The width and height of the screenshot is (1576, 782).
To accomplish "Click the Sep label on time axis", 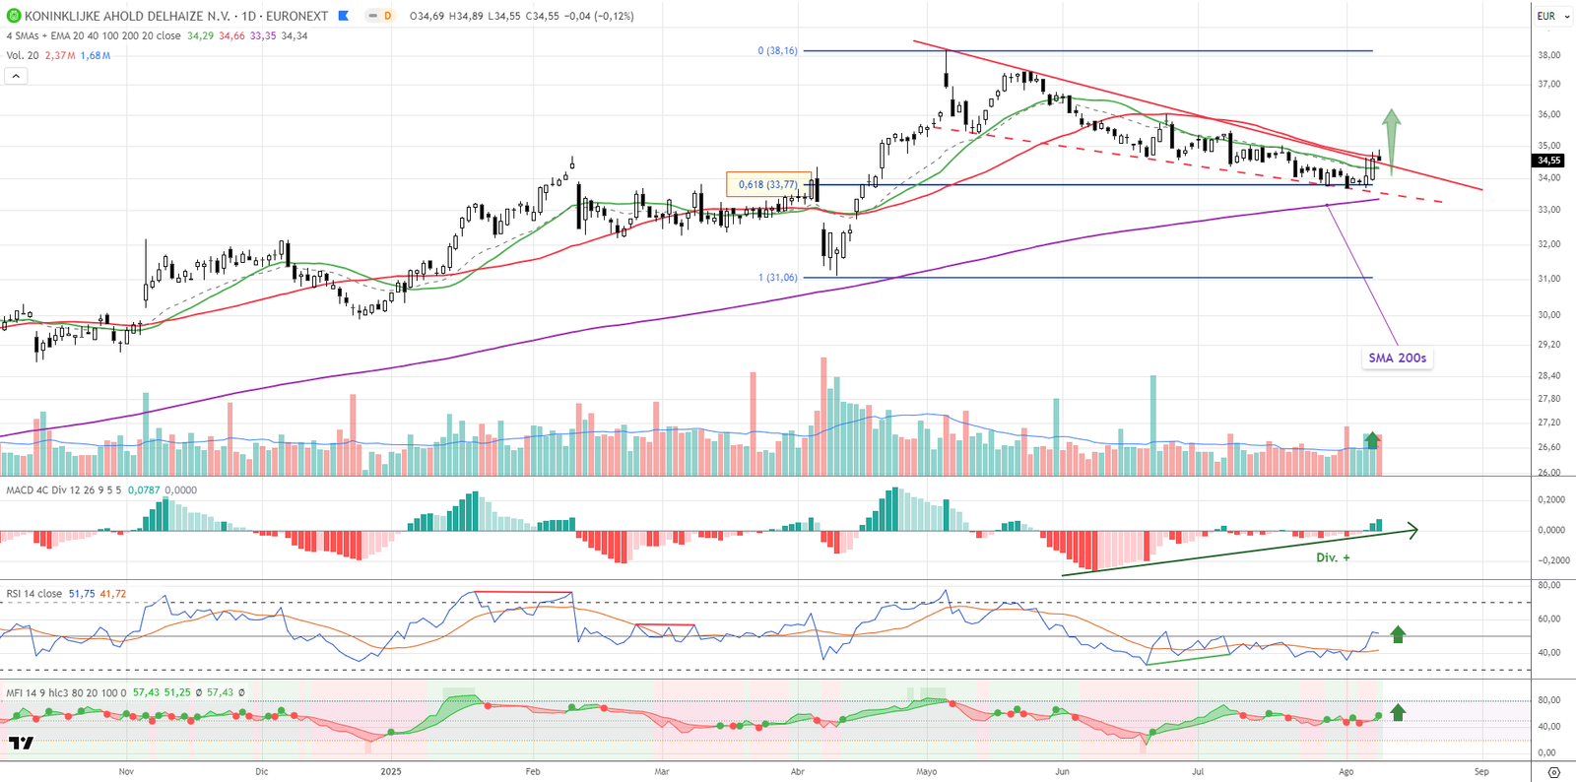I will tap(1481, 771).
